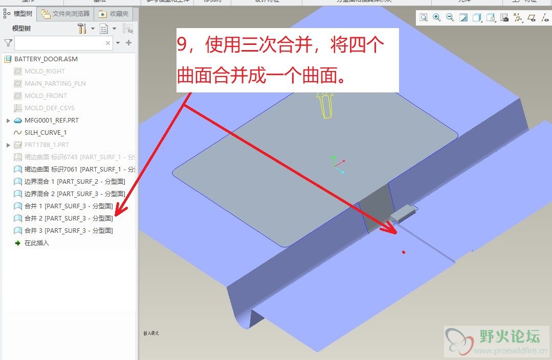This screenshot has width=552, height=360.
Task: Expand the PRT1788_1.PRT node
Action: [x=8, y=145]
